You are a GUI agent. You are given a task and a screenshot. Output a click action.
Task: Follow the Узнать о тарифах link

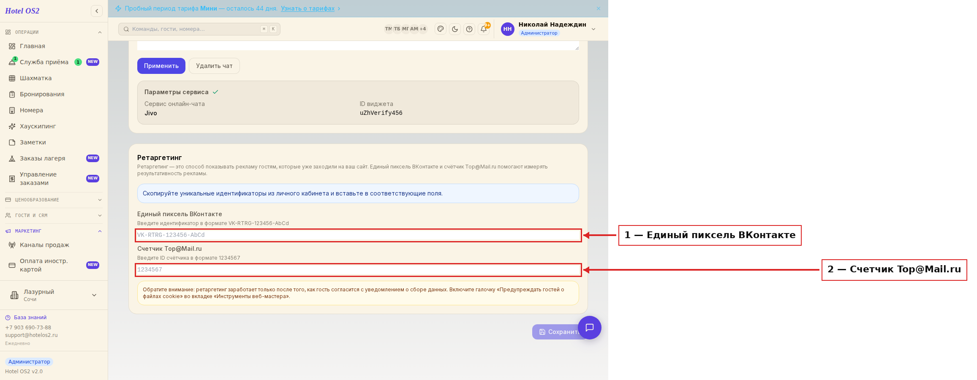(308, 8)
